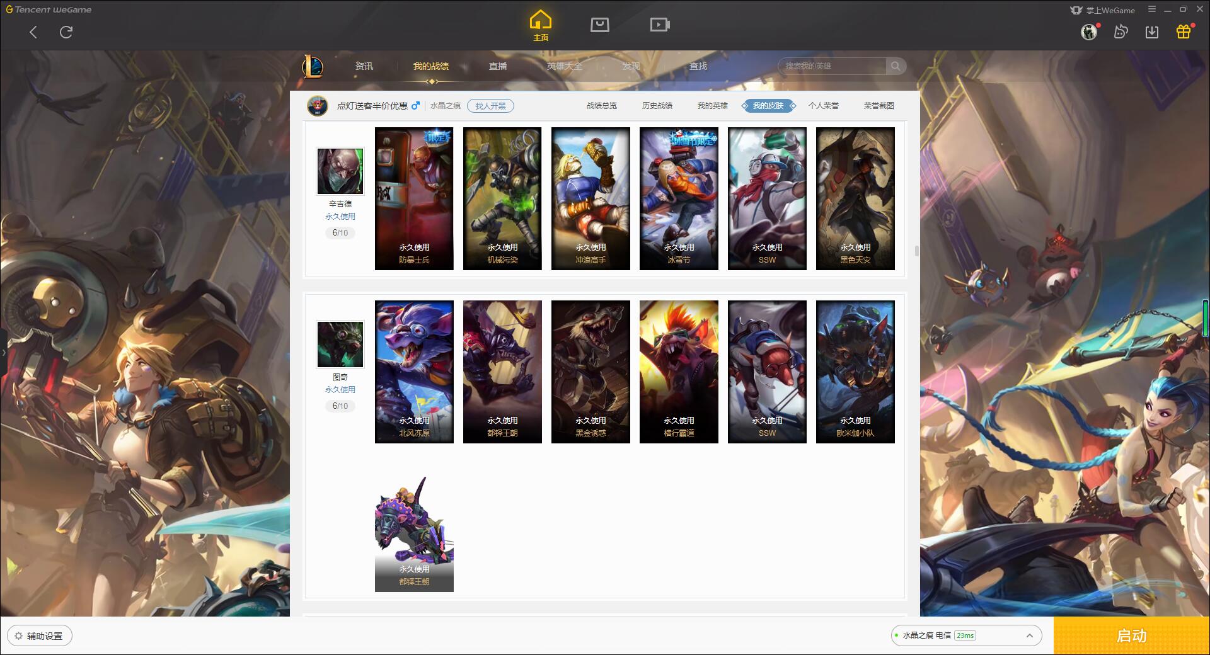Switch to 荣誉截图 sub-tab
Image resolution: width=1210 pixels, height=655 pixels.
tap(879, 106)
